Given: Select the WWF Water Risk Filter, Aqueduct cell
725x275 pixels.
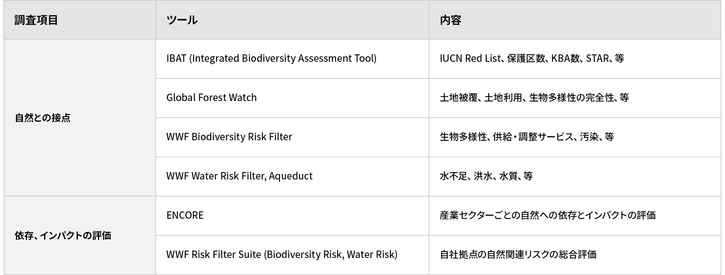Looking at the screenshot, I should (x=292, y=177).
